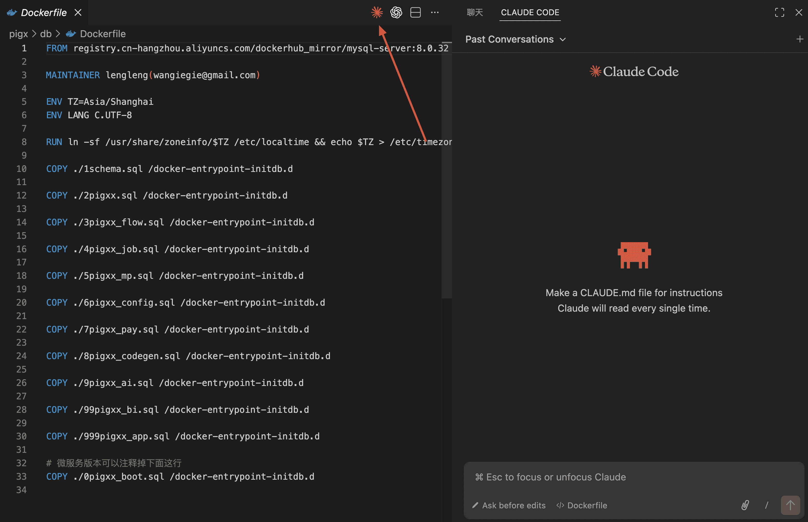Split the editor using the split icon
The width and height of the screenshot is (808, 522).
click(415, 12)
